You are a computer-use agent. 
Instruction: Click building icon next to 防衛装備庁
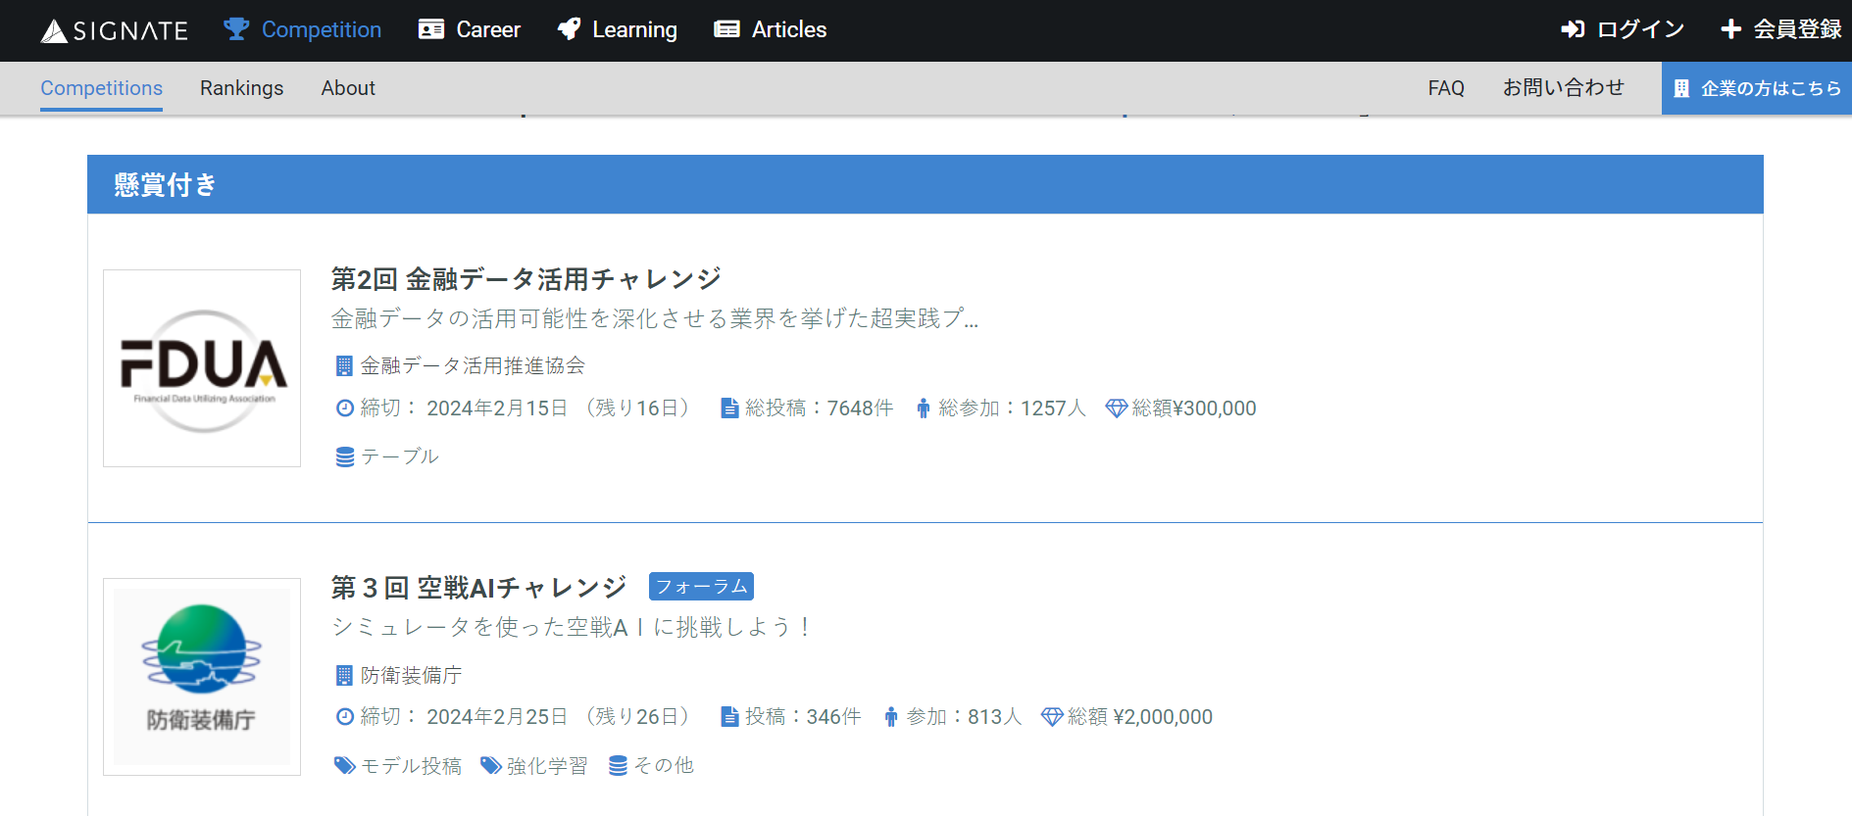[x=344, y=675]
